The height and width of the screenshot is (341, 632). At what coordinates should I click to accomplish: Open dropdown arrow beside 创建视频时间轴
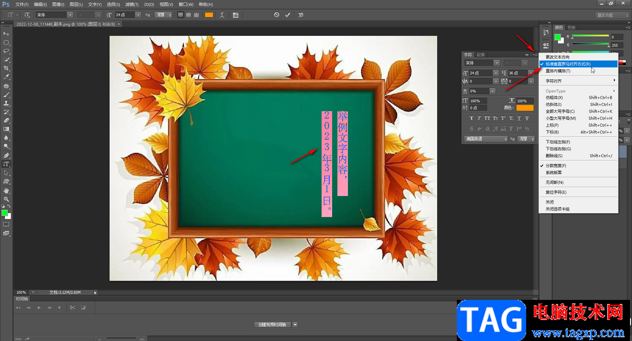[295, 325]
